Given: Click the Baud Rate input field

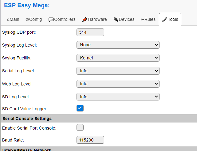Looking at the screenshot, I should point(90,140).
